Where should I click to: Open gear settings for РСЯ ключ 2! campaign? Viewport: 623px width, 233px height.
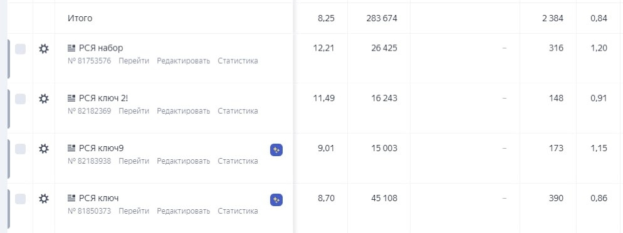[x=44, y=99]
